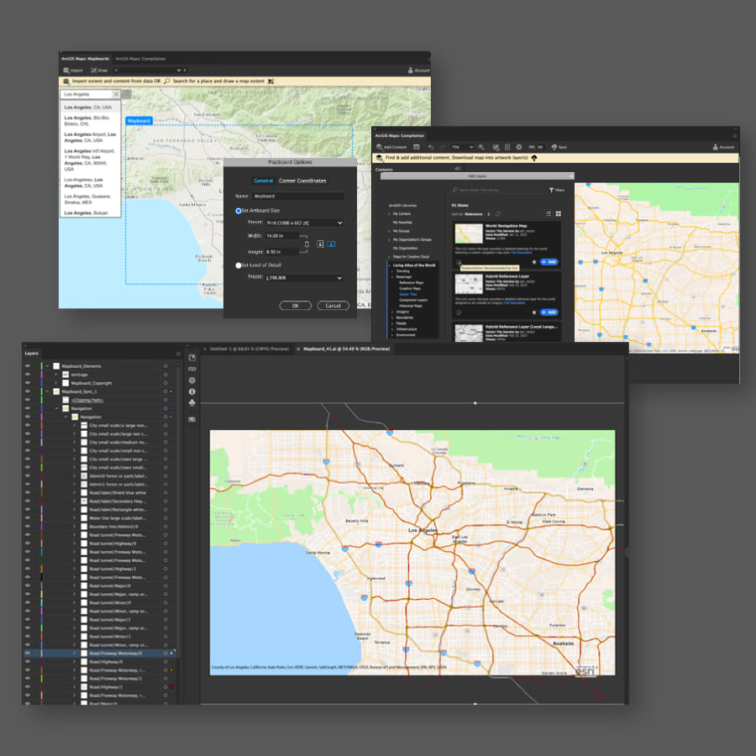Switch to grid view in the Add Layer dialog
The image size is (756, 756).
(559, 213)
